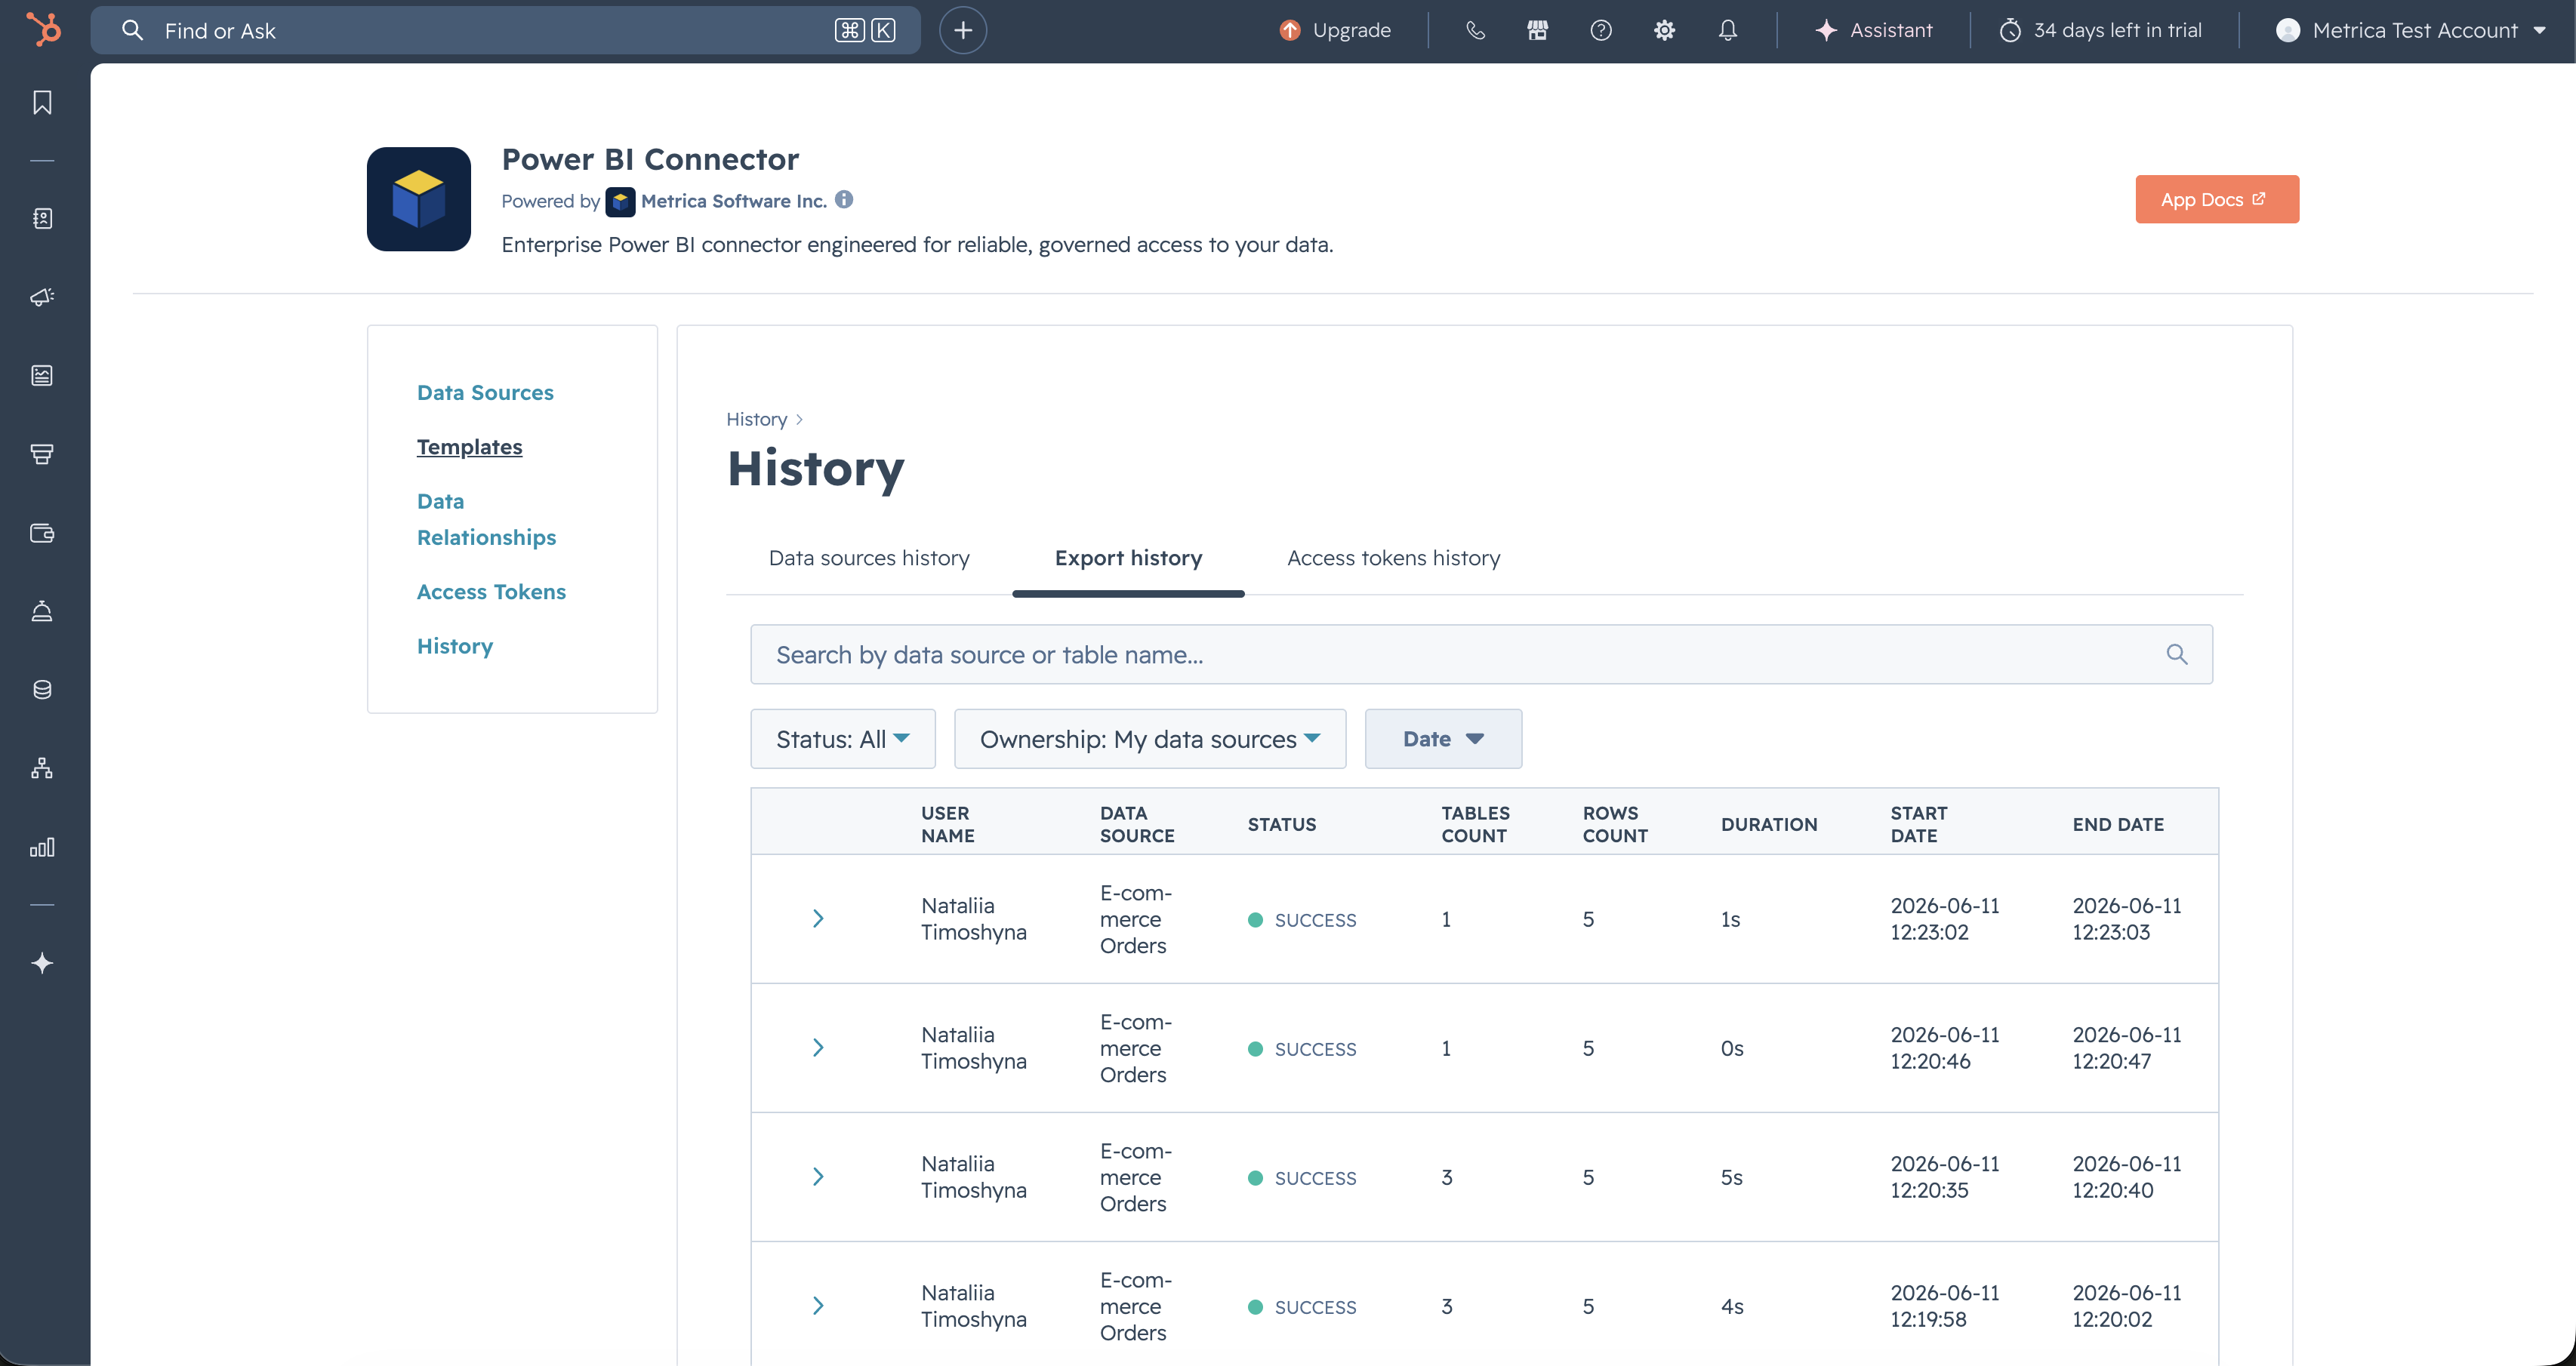Open the Ownership: My data sources dropdown
The height and width of the screenshot is (1366, 2576).
pyautogui.click(x=1150, y=738)
